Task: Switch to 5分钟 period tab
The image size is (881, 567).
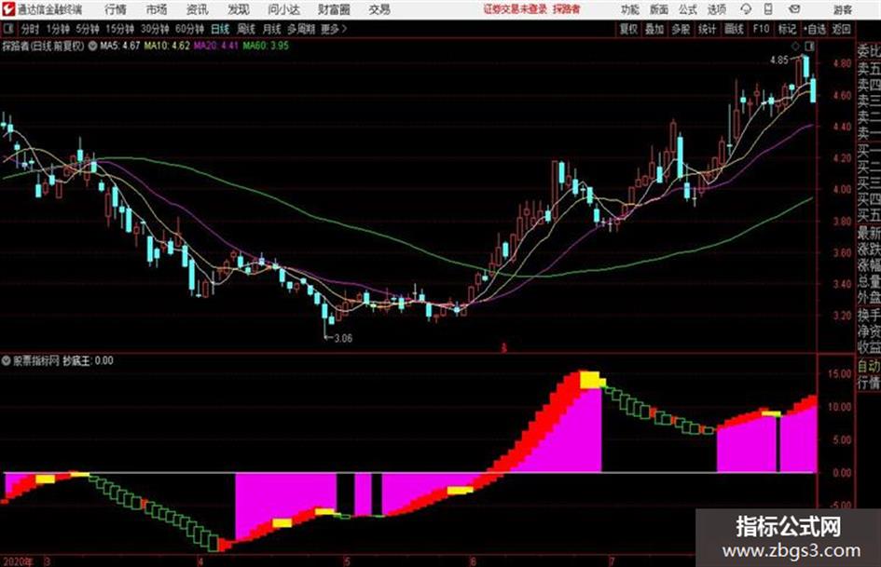Action: [x=88, y=29]
